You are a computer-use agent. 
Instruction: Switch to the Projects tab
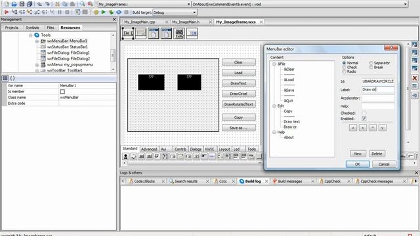(12, 28)
